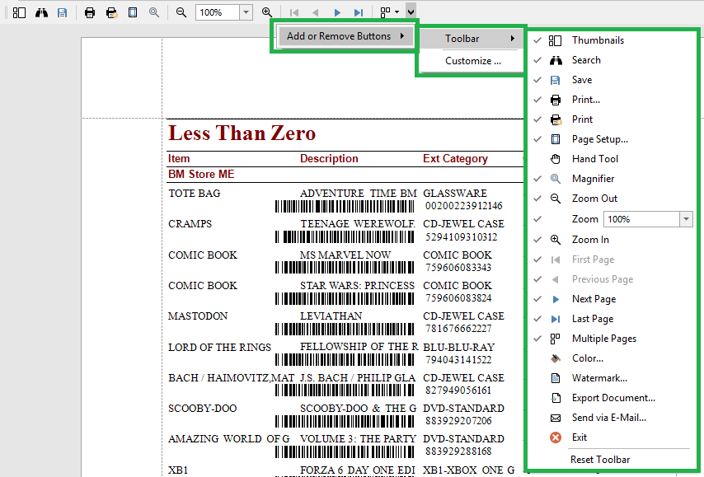This screenshot has width=704, height=477.
Task: Choose Customize ... from the menu
Action: 473,61
